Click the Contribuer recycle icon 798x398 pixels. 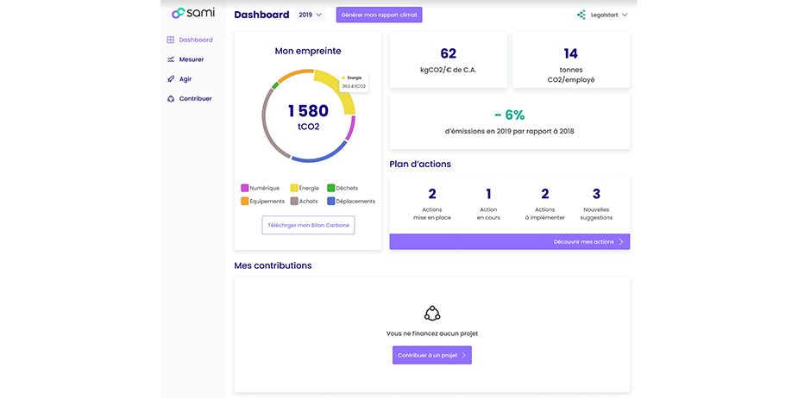point(171,99)
